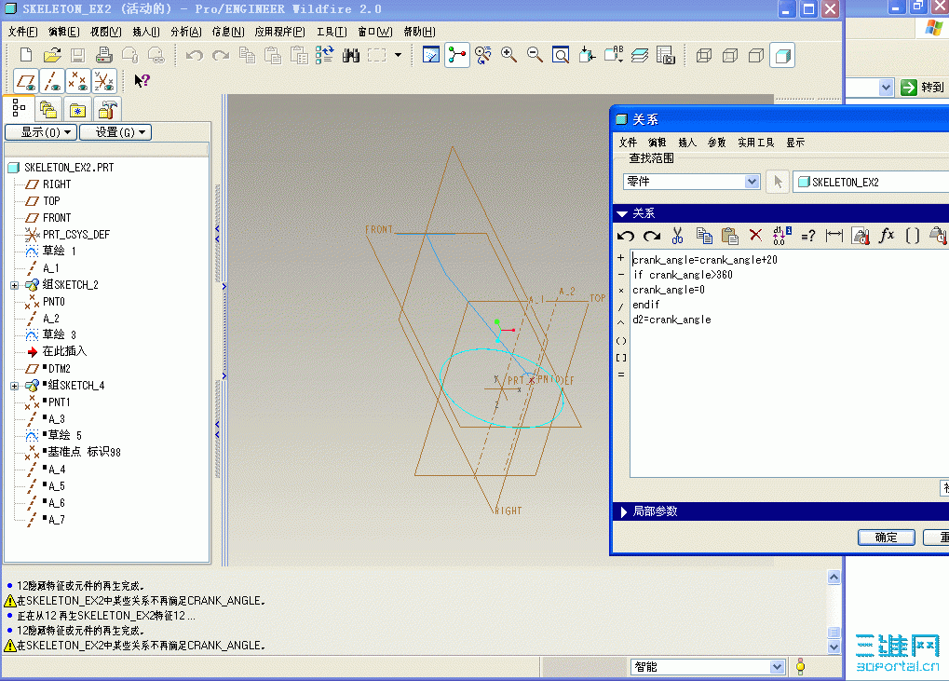Viewport: 949px width, 681px height.
Task: Click message log scroll-up arrow
Action: pos(834,578)
